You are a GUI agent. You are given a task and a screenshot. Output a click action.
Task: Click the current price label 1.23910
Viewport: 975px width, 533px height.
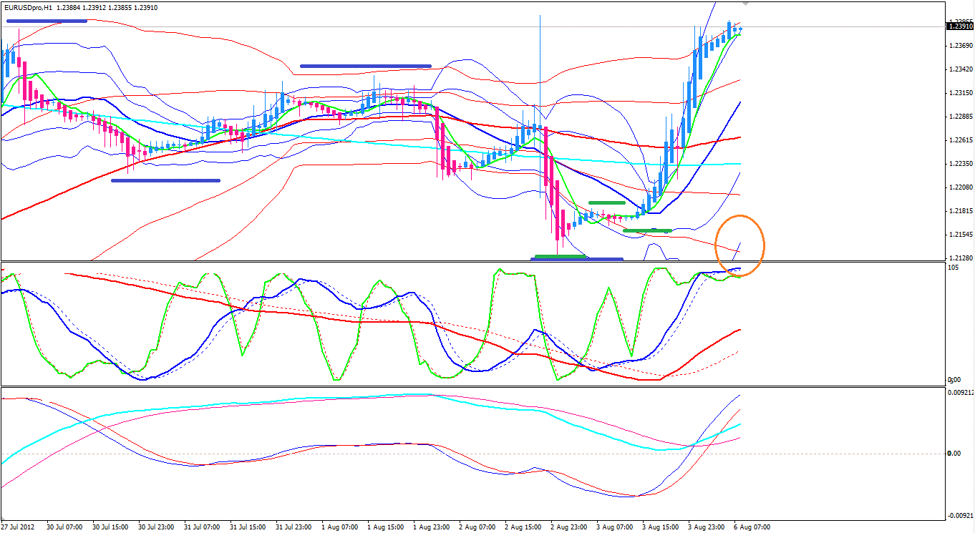tap(959, 26)
